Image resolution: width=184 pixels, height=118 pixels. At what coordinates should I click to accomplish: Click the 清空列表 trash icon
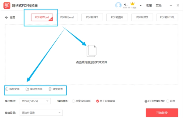[x=50, y=89]
